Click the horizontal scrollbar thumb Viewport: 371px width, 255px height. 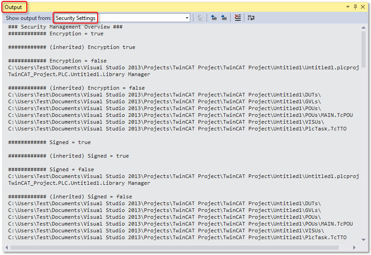[174, 247]
